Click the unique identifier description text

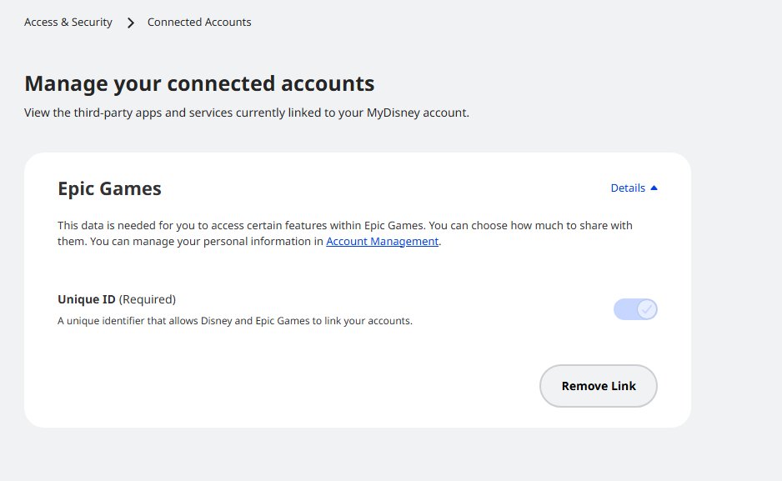click(235, 320)
